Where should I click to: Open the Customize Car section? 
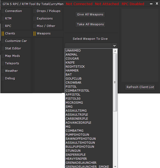pyautogui.click(x=16, y=41)
